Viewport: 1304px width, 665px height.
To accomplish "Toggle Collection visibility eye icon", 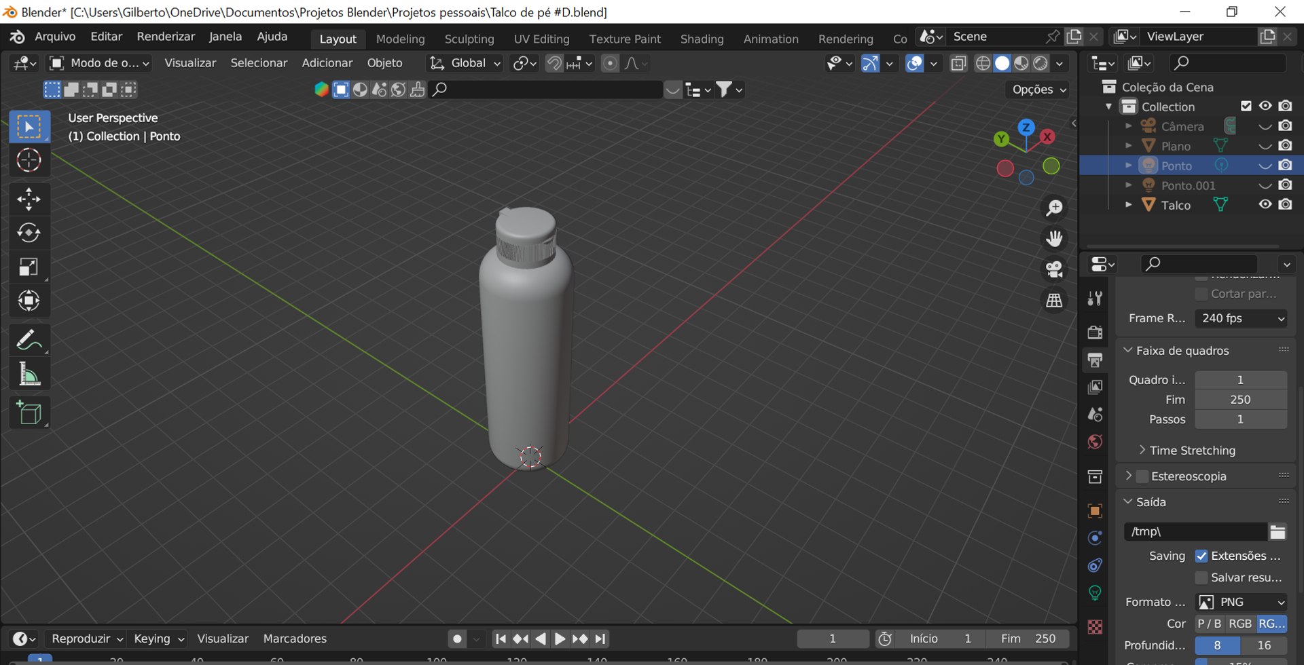I will [1265, 106].
